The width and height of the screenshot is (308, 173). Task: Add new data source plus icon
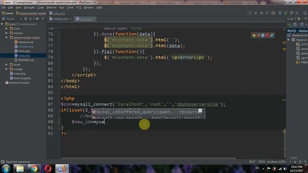pyautogui.click(x=289, y=25)
